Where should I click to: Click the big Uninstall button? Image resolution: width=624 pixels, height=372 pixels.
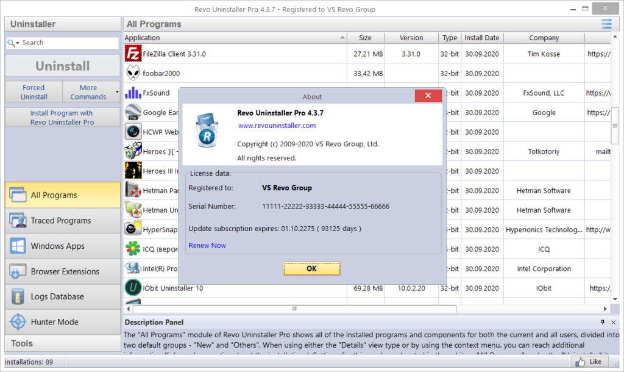click(x=63, y=66)
